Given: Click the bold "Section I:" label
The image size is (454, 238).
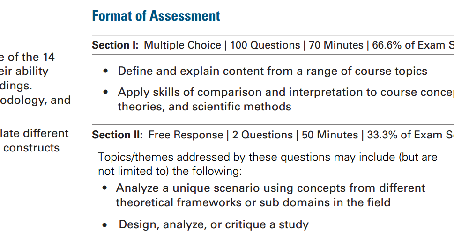Looking at the screenshot, I should click(x=115, y=45).
